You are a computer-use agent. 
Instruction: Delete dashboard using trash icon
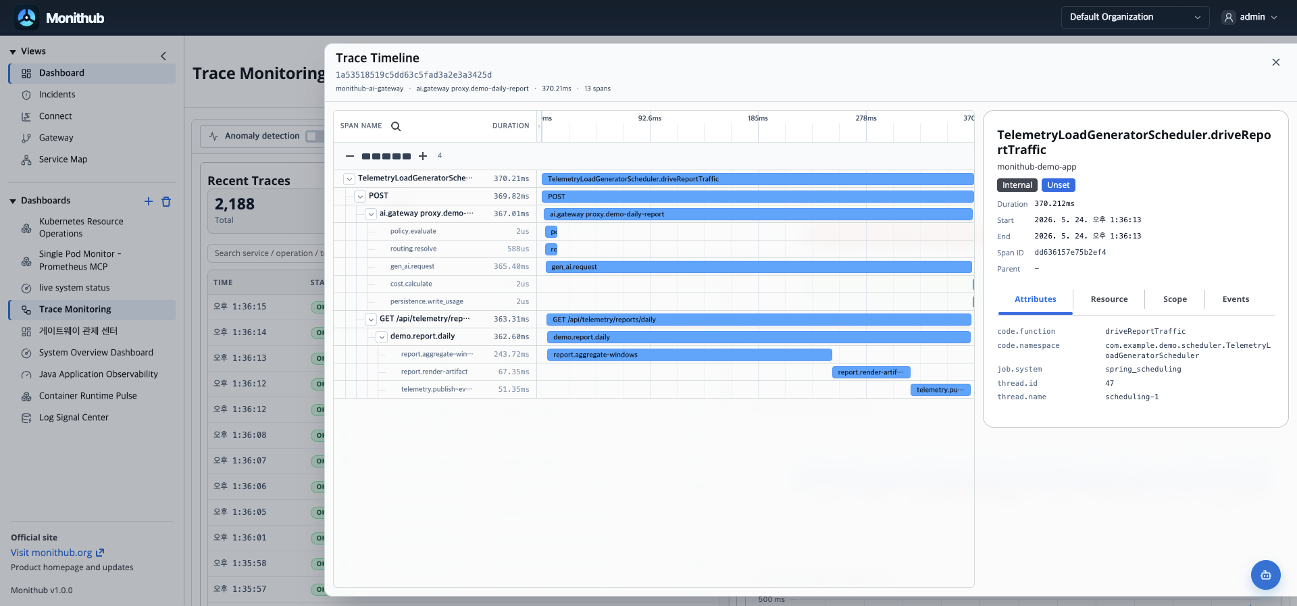[166, 201]
